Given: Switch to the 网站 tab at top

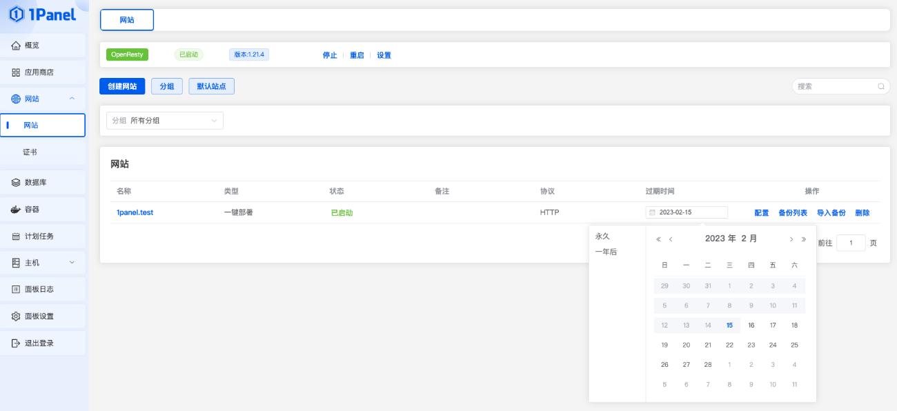Looking at the screenshot, I should pyautogui.click(x=128, y=19).
